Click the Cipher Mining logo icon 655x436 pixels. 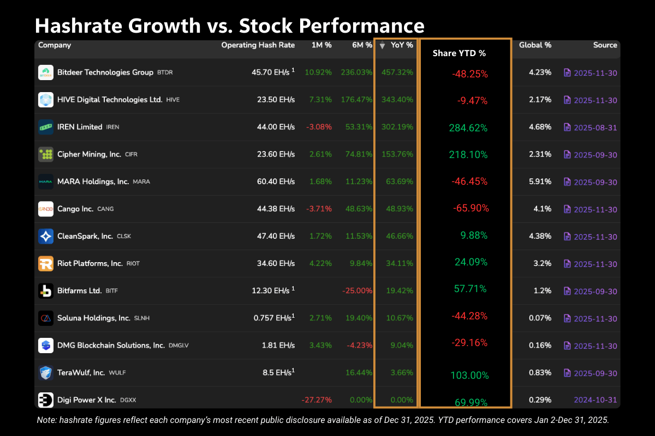tap(46, 154)
